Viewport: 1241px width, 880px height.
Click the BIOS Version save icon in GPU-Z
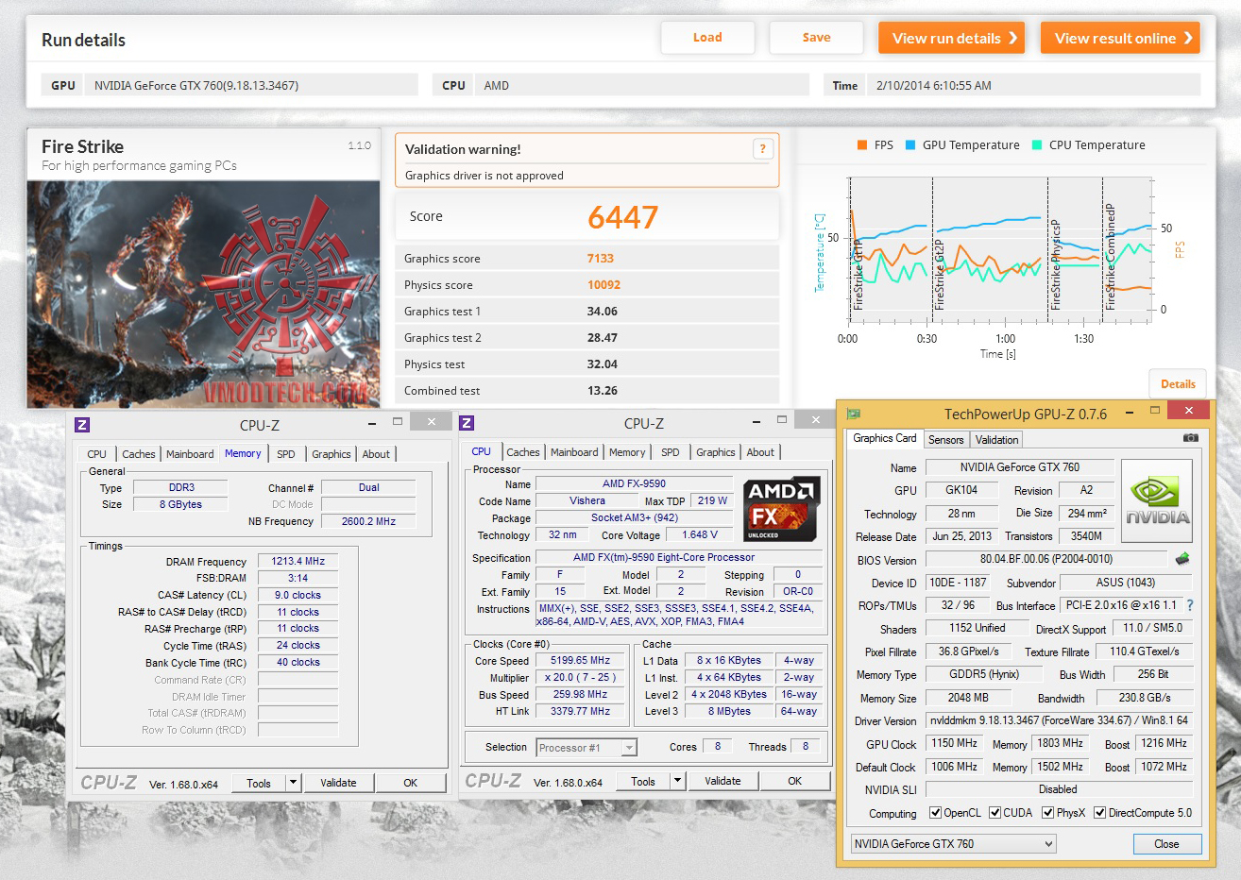pos(1182,559)
